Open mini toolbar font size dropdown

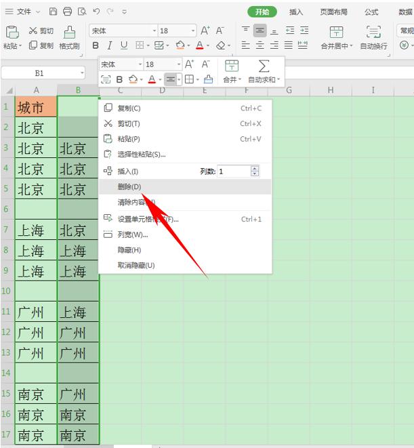click(179, 64)
